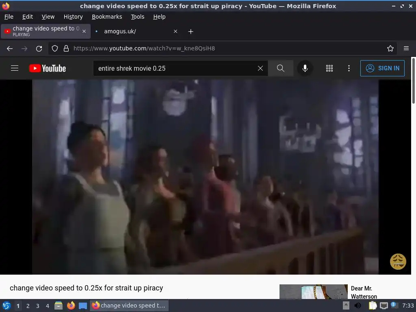Open the View menu
Screen dimensions: 416x312
pos(48,17)
